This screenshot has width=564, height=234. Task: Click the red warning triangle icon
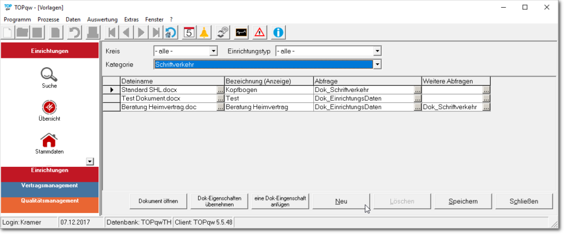tap(259, 32)
